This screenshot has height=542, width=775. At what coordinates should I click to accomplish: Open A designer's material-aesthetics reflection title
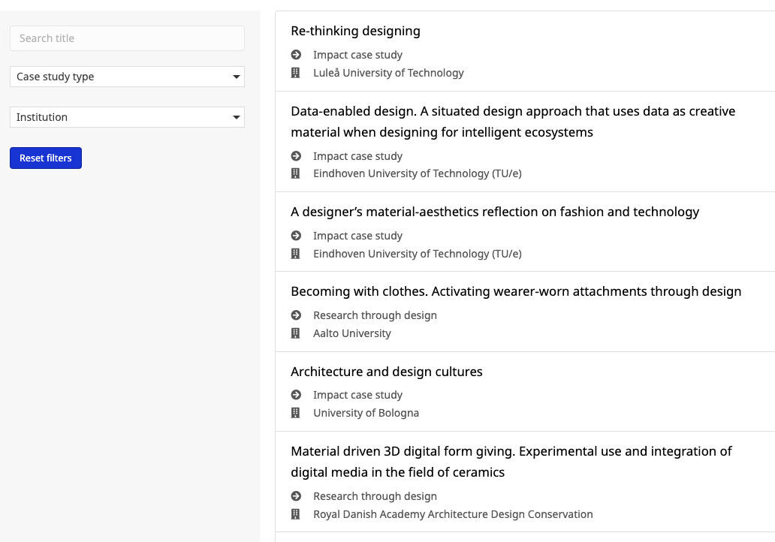[x=495, y=212]
